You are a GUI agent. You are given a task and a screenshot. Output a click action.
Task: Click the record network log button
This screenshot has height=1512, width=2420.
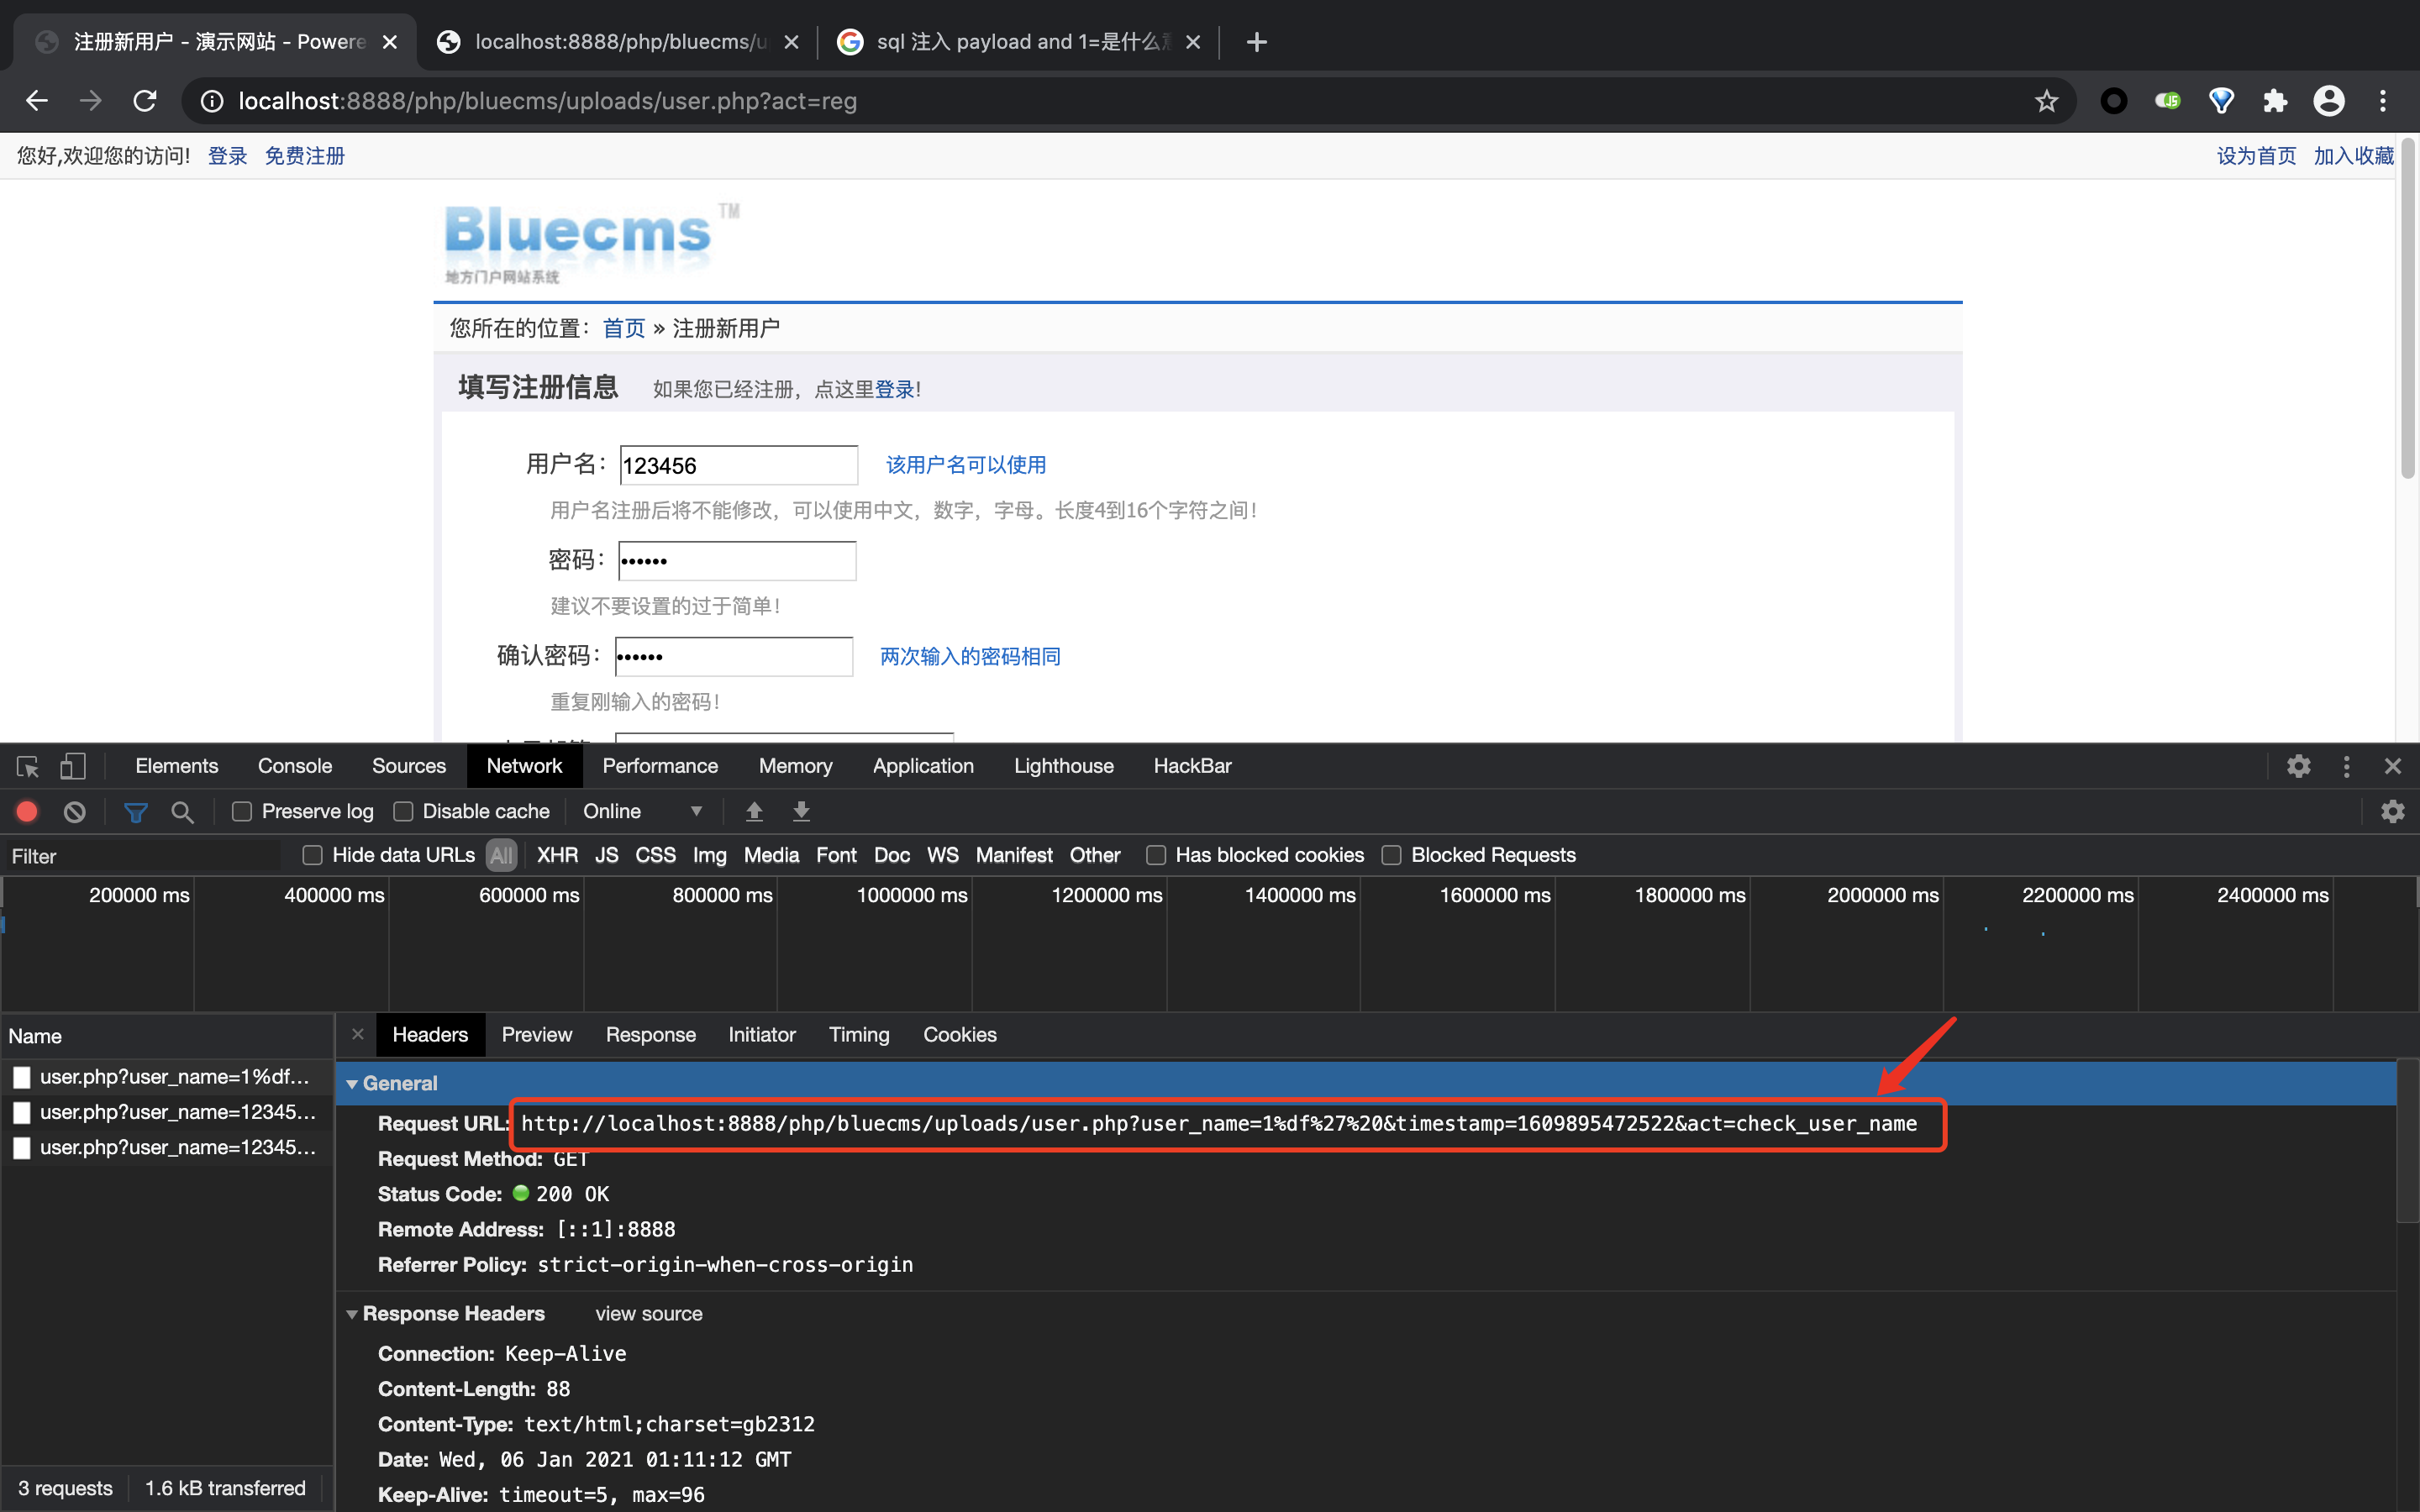tap(27, 811)
